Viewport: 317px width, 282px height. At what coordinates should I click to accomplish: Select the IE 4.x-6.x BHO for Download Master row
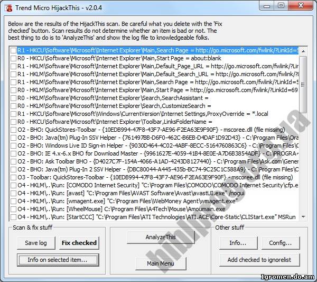[x=158, y=153]
